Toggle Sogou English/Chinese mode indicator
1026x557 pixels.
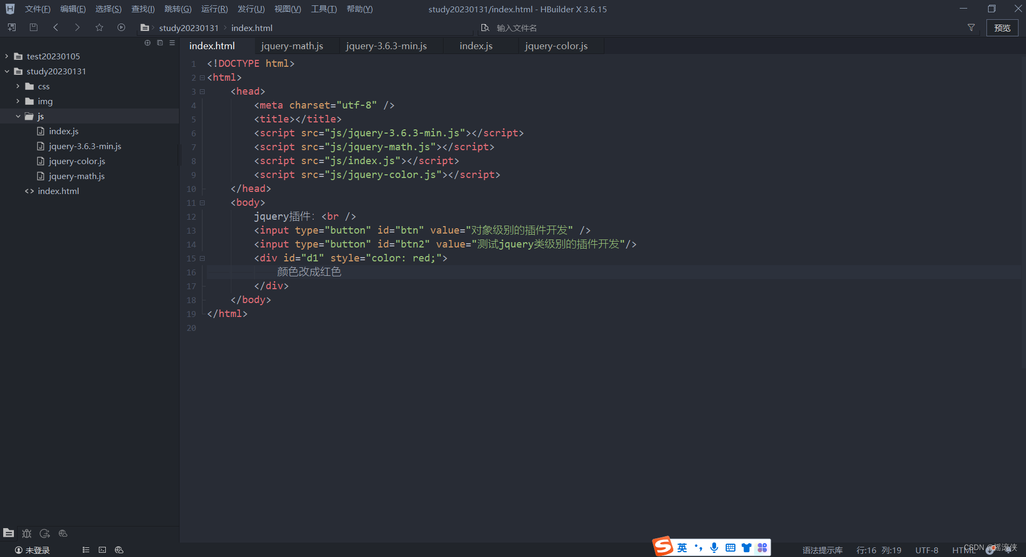pyautogui.click(x=682, y=547)
